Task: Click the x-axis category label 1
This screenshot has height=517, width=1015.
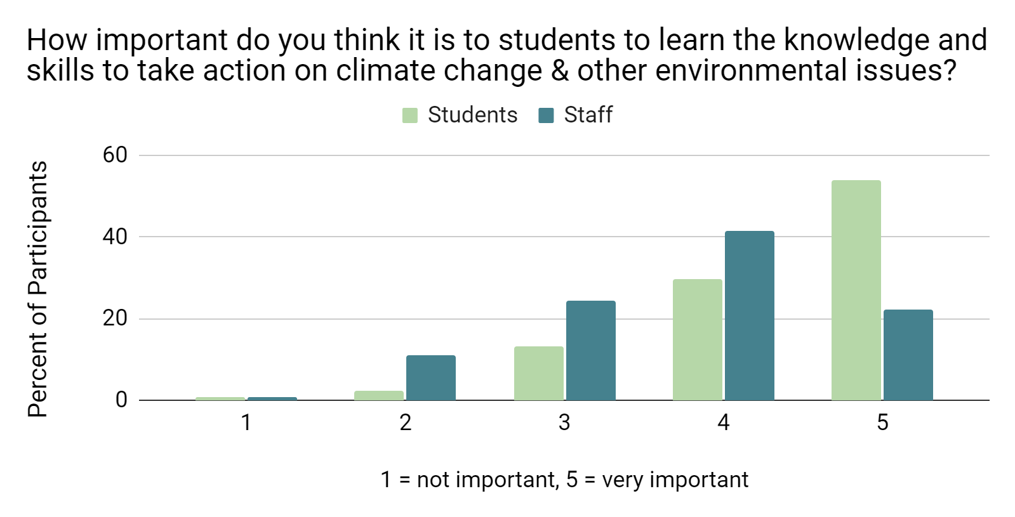Action: pyautogui.click(x=246, y=422)
